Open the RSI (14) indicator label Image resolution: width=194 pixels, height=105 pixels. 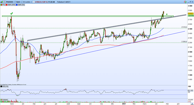click(5, 86)
